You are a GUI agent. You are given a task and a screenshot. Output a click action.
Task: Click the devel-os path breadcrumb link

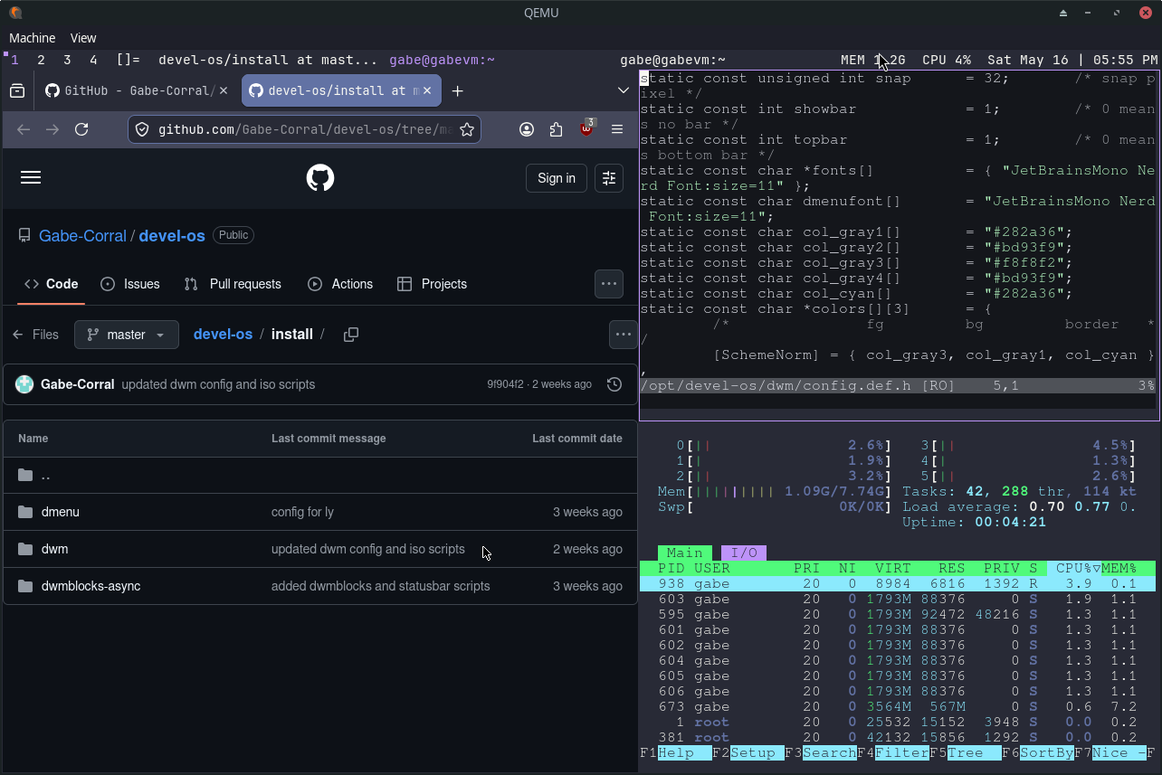coord(223,335)
